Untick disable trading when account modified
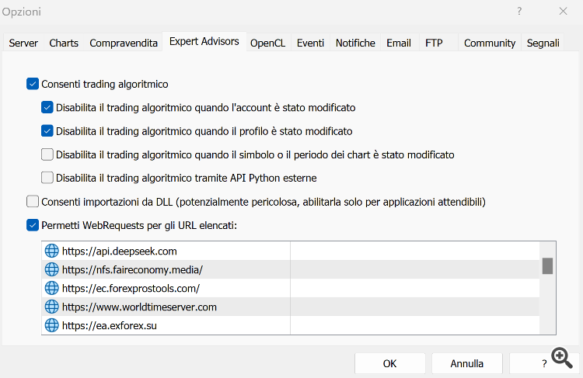This screenshot has height=378, width=583. click(47, 108)
